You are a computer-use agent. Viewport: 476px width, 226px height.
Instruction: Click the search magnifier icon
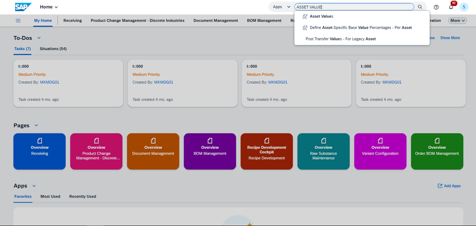[420, 7]
